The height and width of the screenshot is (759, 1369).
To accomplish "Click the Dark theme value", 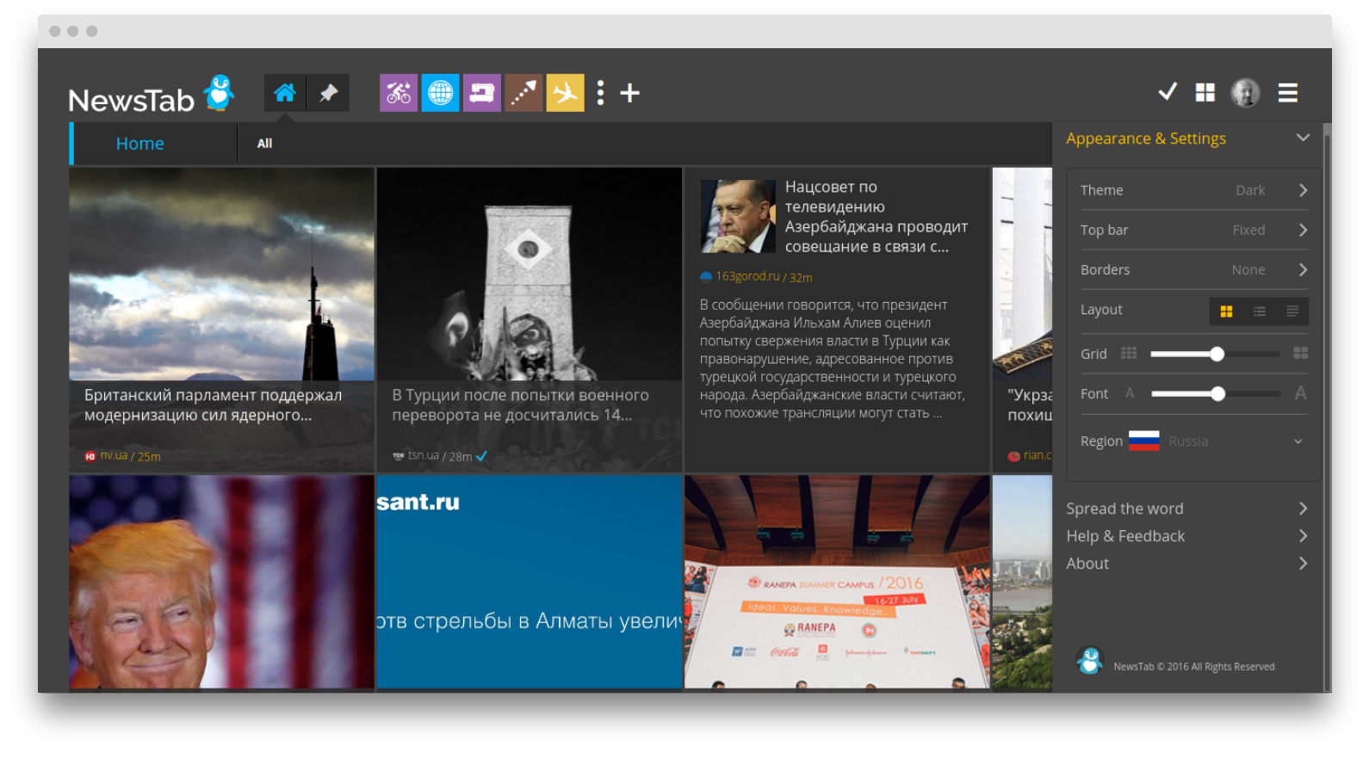I will [1250, 190].
